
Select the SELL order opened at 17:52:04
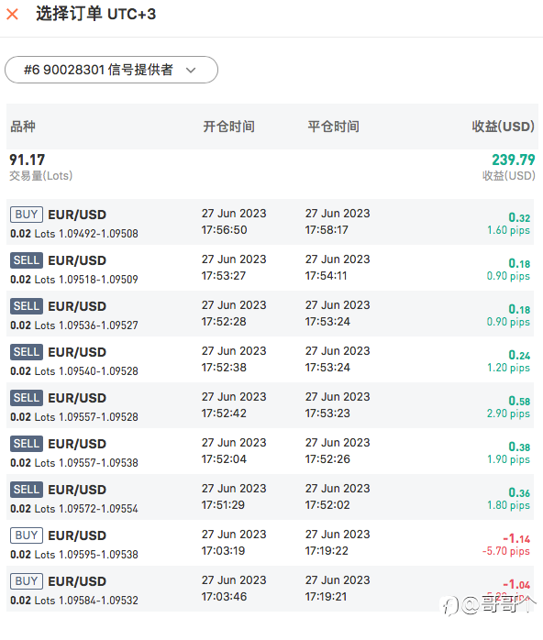[x=270, y=451]
